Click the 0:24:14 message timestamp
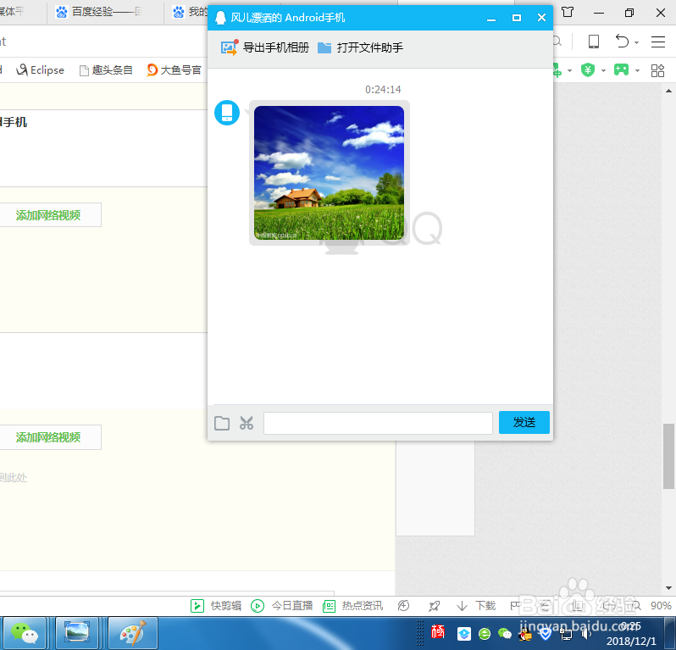The image size is (676, 650). click(x=383, y=90)
